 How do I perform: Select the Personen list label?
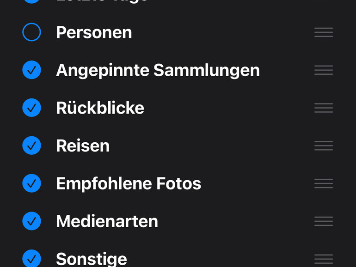pos(94,32)
